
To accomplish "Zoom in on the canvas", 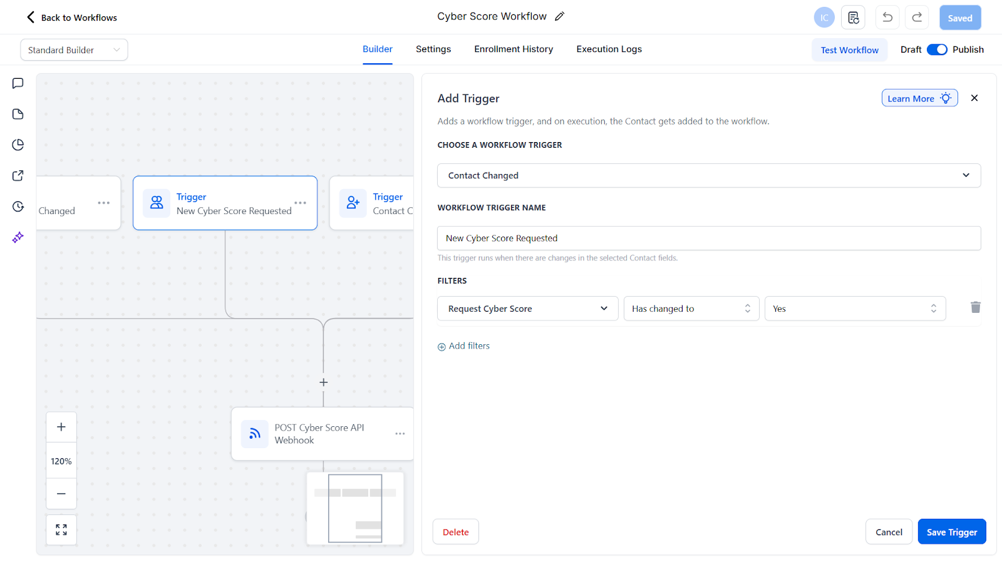I will [x=61, y=427].
